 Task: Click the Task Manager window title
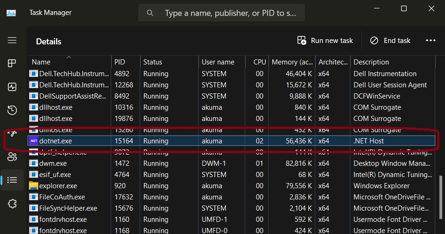click(50, 13)
